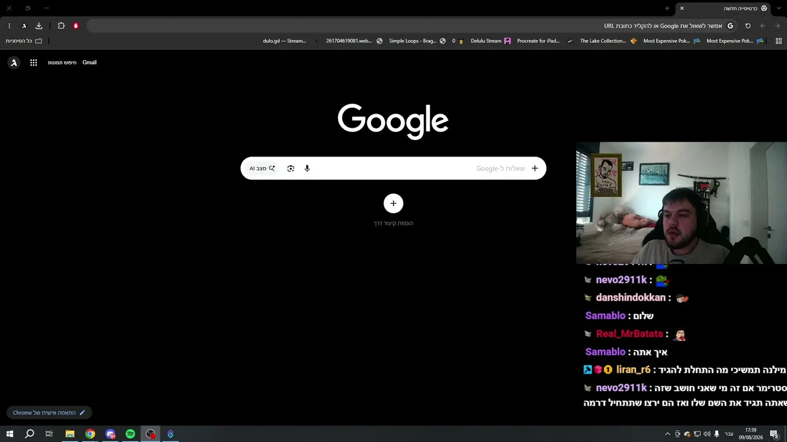Open the Windows notification center icon
This screenshot has height=442, width=787.
(x=775, y=434)
